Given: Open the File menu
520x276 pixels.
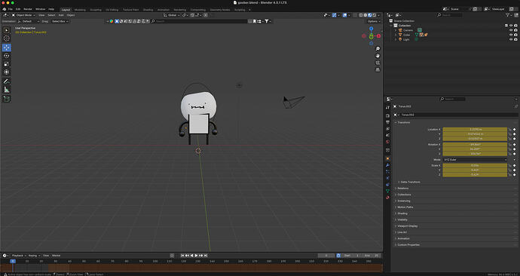Looking at the screenshot, I should click(11, 9).
